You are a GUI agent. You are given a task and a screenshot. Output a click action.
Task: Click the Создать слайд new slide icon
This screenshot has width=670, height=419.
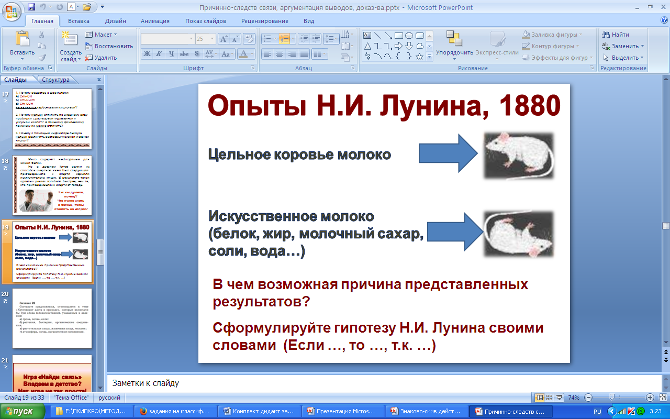click(70, 39)
